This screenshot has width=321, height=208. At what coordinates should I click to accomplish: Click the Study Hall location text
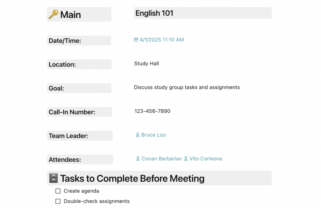[146, 64]
